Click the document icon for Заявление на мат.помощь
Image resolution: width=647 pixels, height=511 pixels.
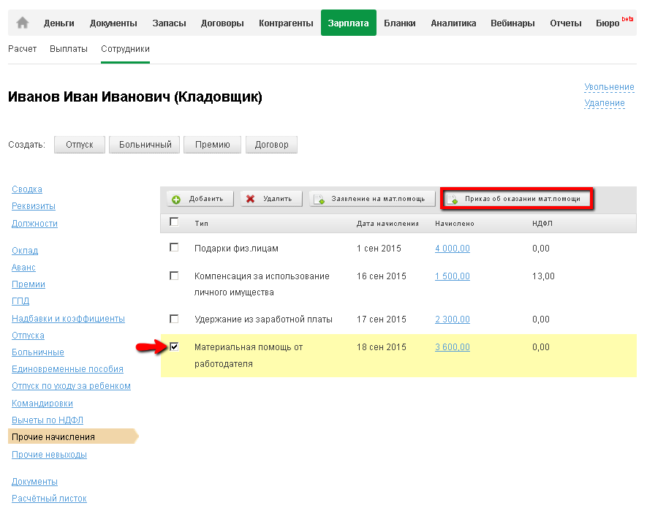pyautogui.click(x=319, y=199)
